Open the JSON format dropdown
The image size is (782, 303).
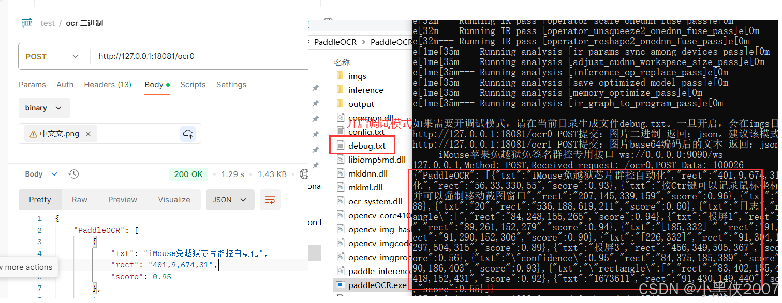230,200
